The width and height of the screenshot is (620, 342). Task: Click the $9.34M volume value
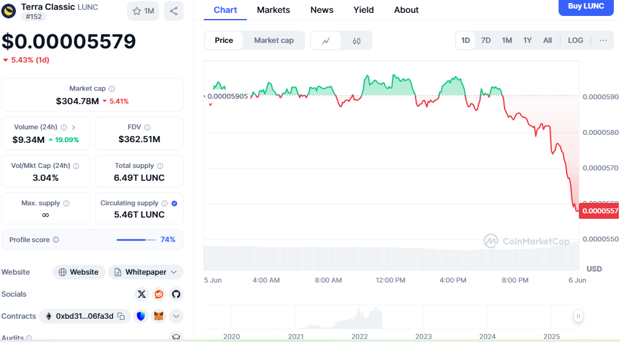point(28,140)
